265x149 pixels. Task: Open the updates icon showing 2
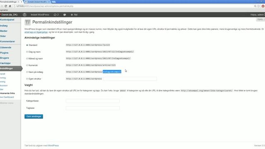56,15
